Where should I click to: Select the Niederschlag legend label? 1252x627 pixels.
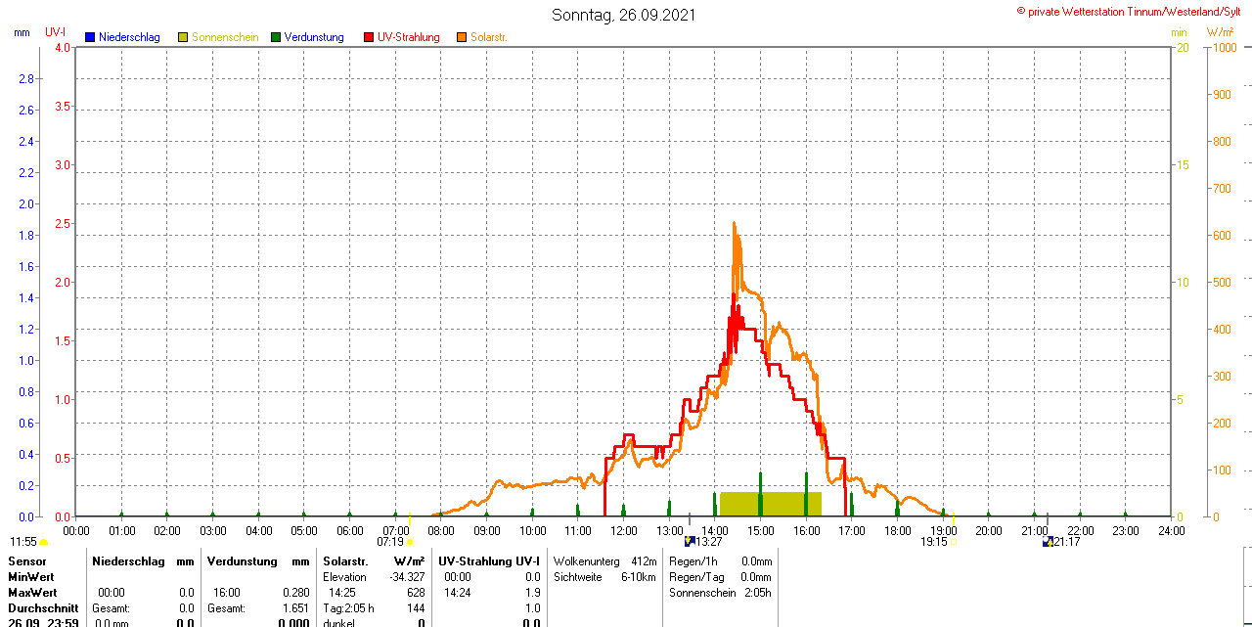129,37
